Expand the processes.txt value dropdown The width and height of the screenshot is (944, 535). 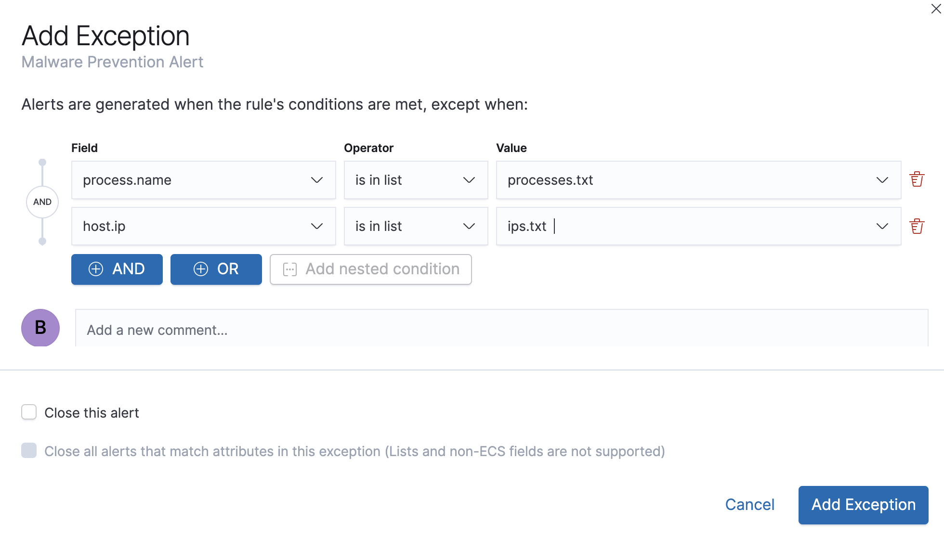point(882,180)
